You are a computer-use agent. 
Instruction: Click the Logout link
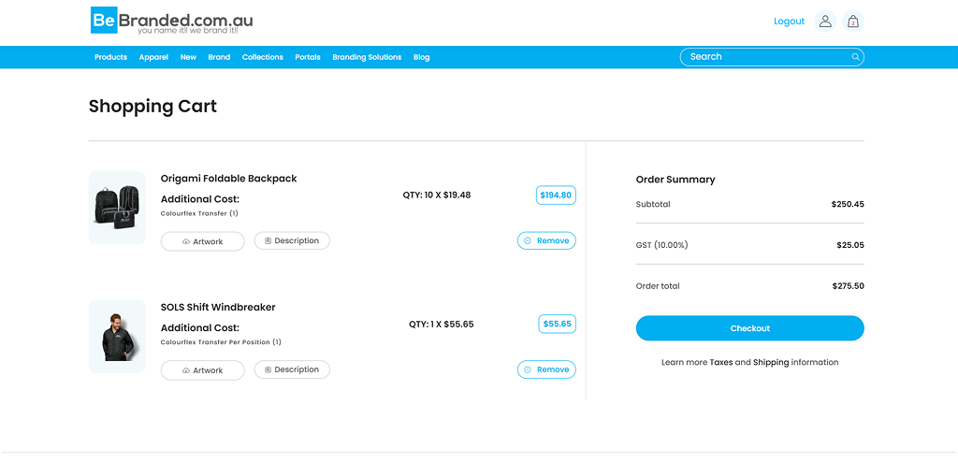click(789, 22)
